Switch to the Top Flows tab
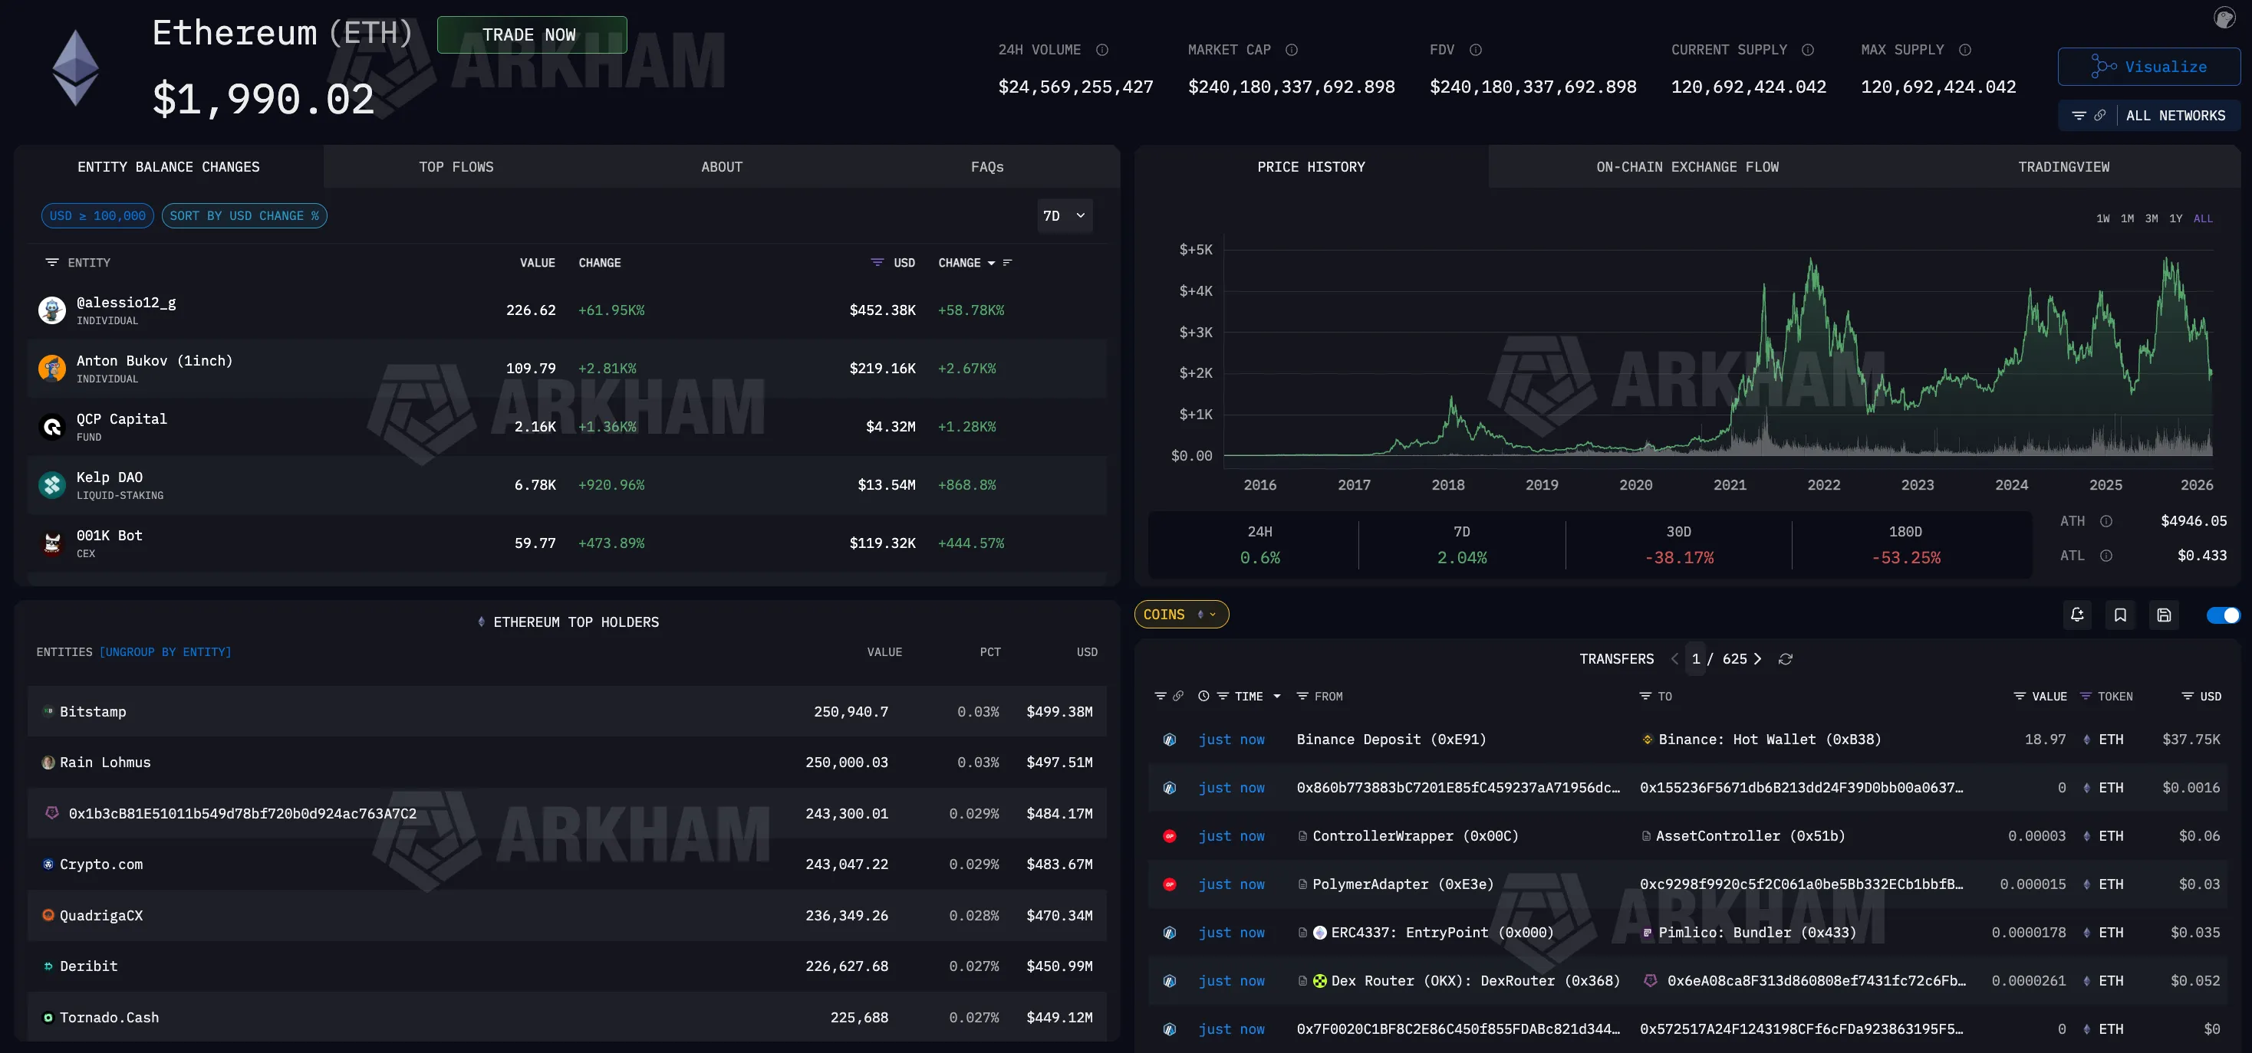This screenshot has width=2252, height=1053. coord(456,167)
